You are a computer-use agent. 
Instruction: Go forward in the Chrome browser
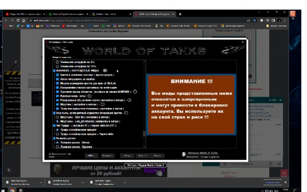[x=12, y=20]
